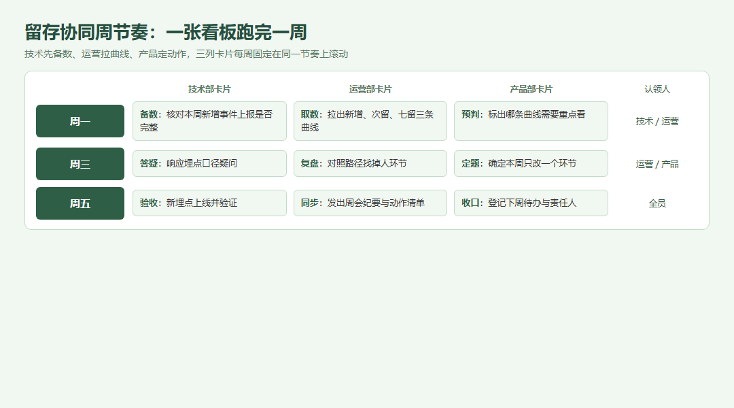Viewport: 734px width, 408px height.
Task: Open the 验收 card about 新埋点上线
Action: [209, 203]
